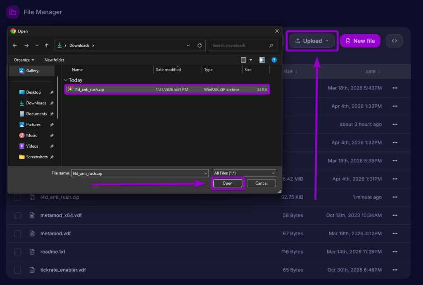This screenshot has height=285, width=423.
Task: Open the Organize dropdown menu
Action: 23,60
